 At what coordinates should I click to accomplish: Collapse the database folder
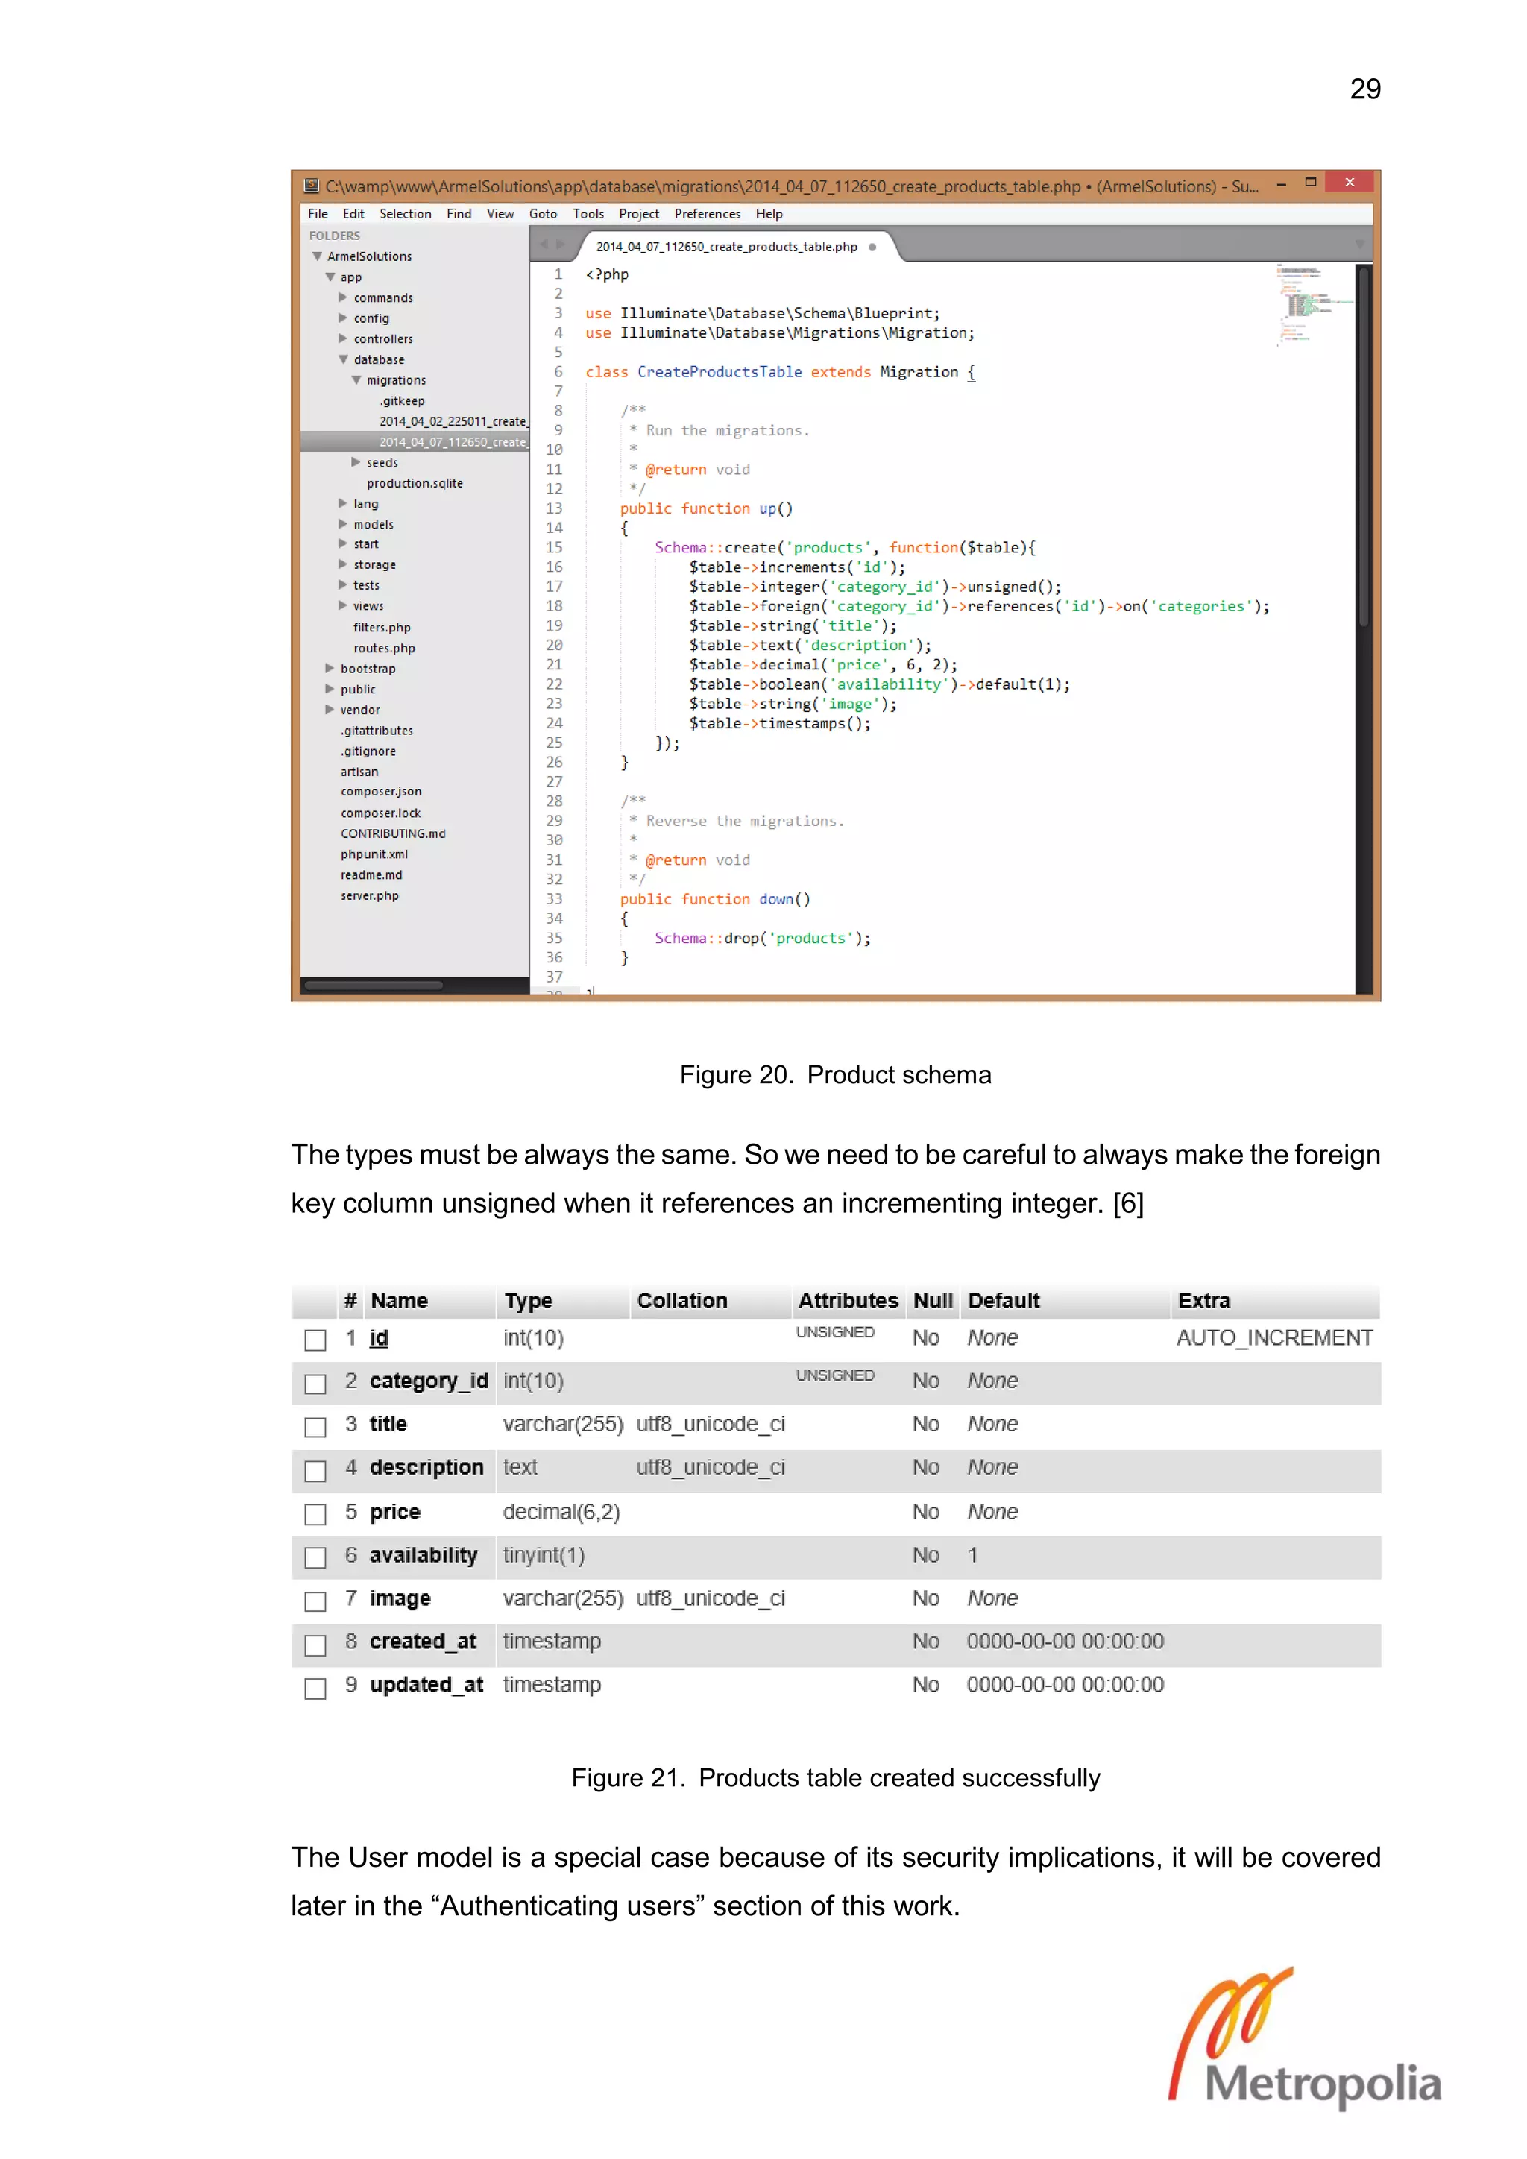(x=343, y=359)
